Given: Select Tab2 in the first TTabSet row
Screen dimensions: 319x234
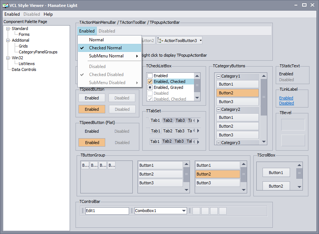Looking at the screenshot, I should tap(168, 120).
